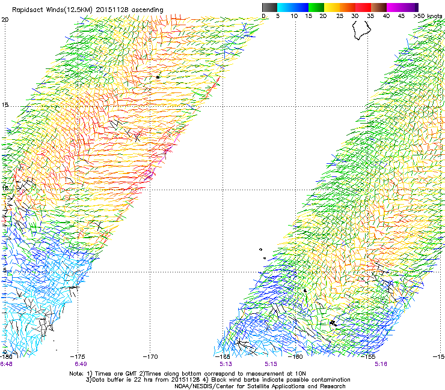This screenshot has height=390, width=445.
Task: Click the plot title starting 'Rapidsact Winds(12.5KM)'
Action: tap(88, 10)
